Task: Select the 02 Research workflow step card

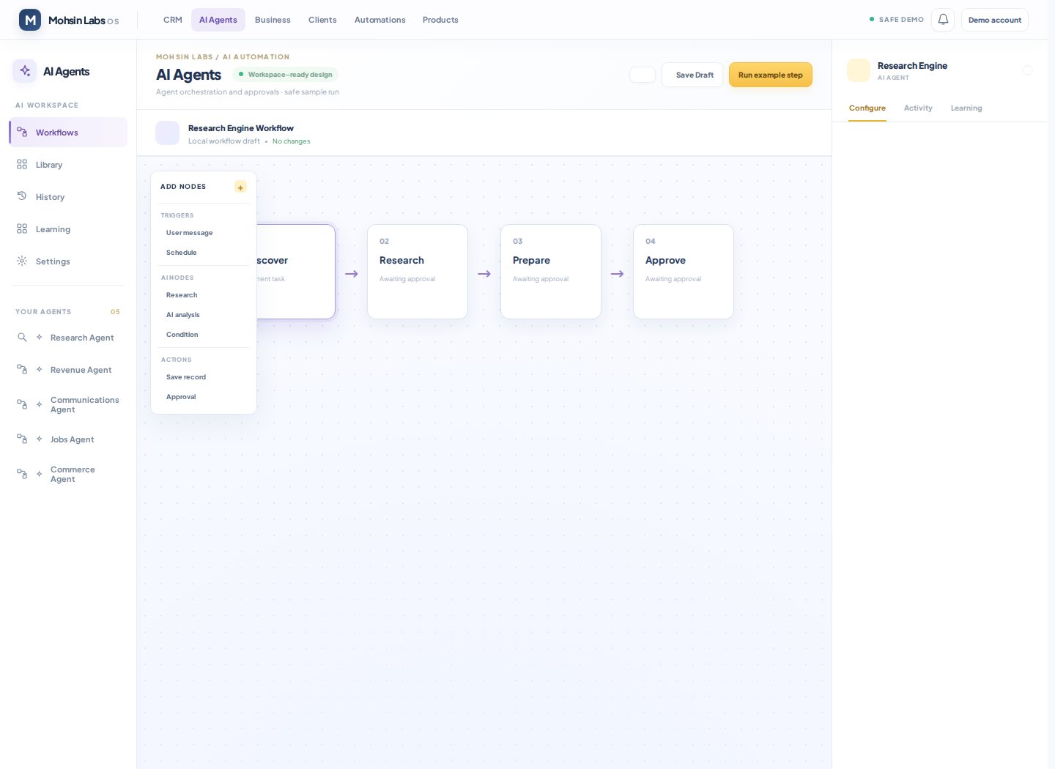Action: [x=418, y=272]
